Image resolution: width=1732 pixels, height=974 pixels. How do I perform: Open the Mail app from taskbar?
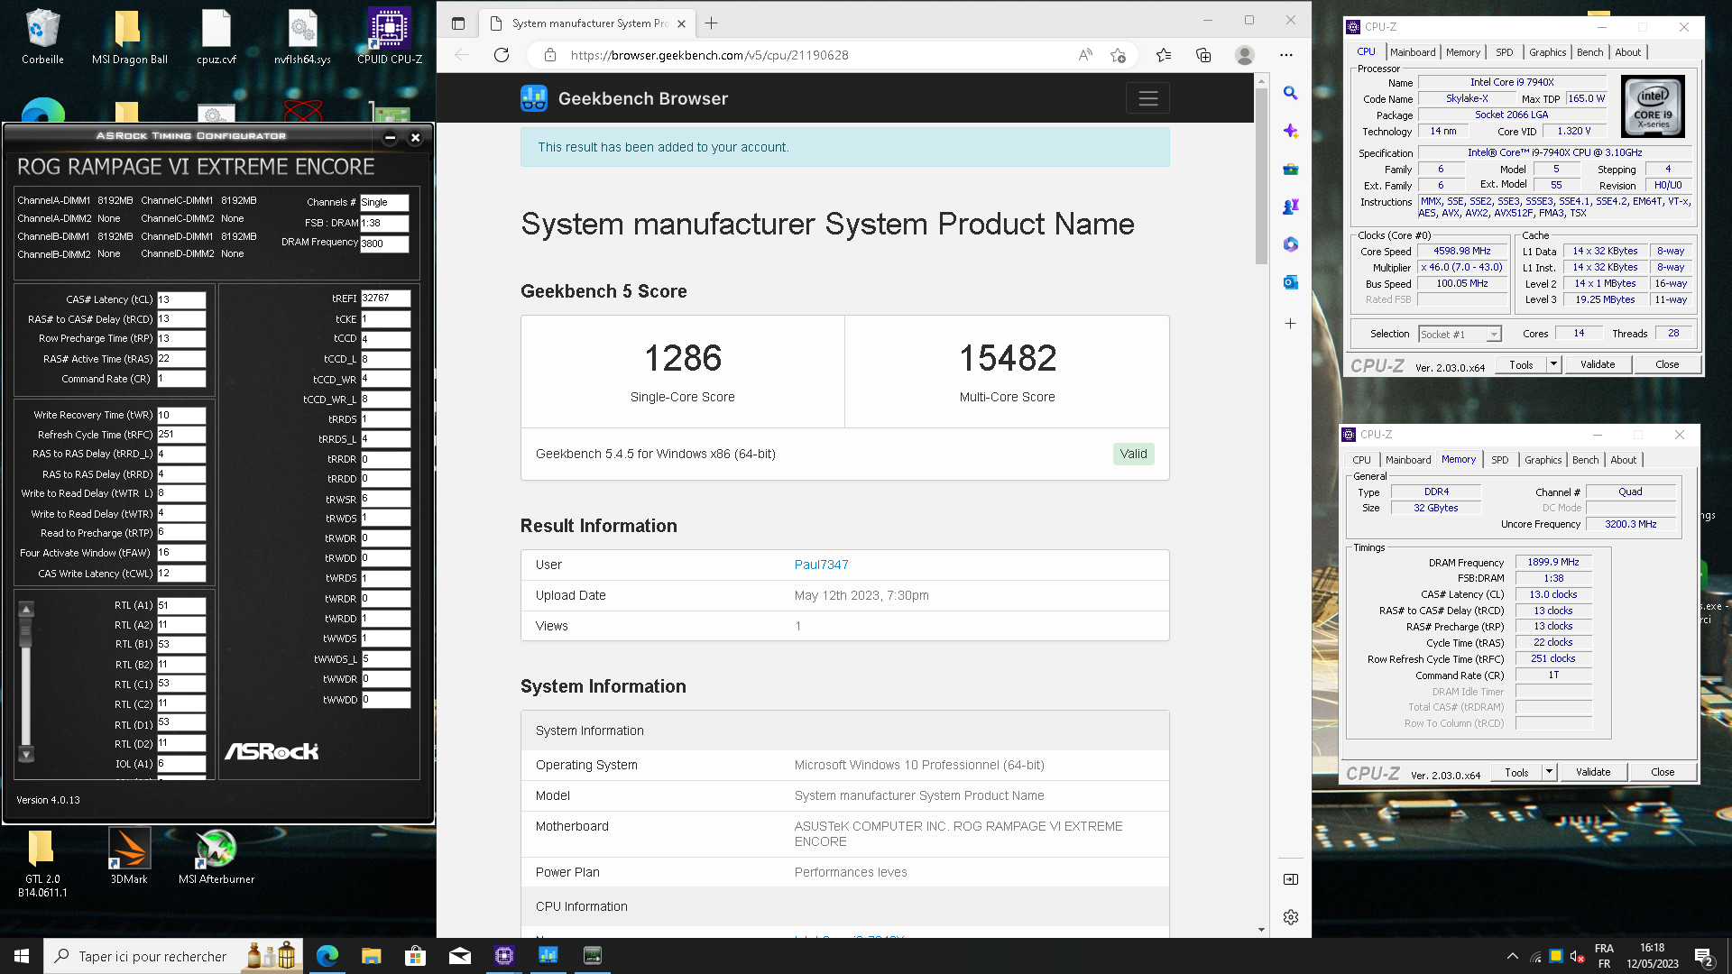[460, 956]
